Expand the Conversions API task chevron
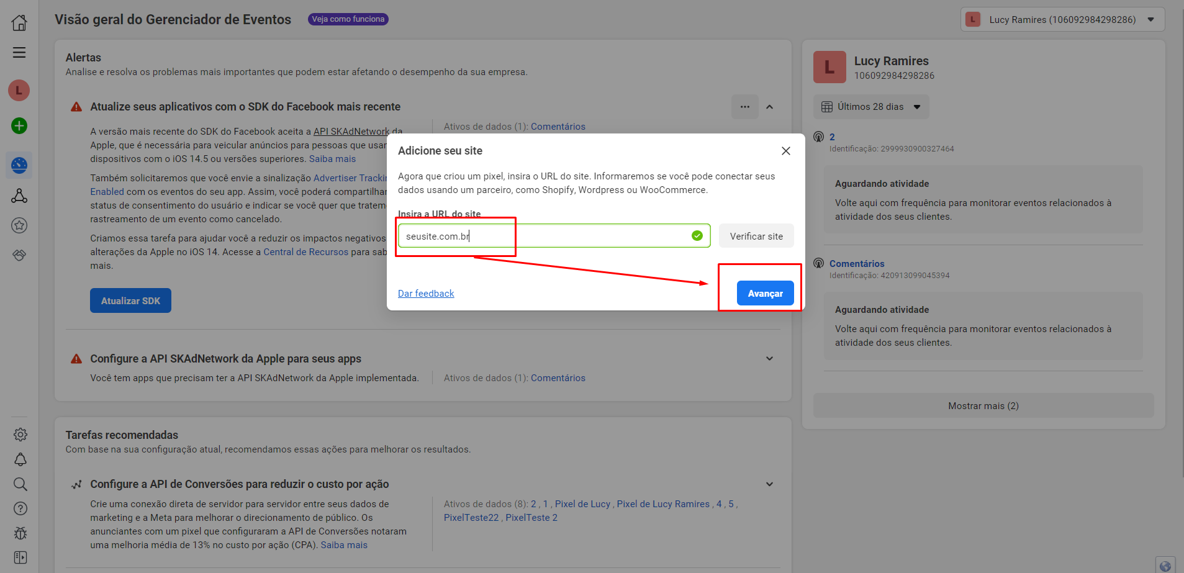Viewport: 1184px width, 573px height. 770,484
